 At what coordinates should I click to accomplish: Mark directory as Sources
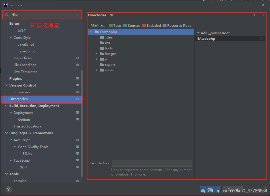coord(132,25)
